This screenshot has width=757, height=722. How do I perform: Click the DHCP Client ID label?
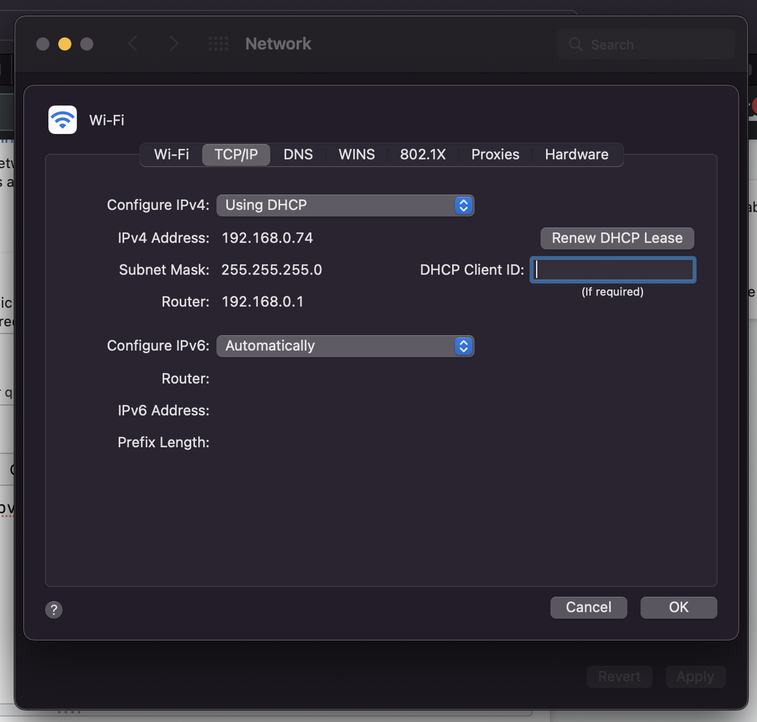(472, 270)
